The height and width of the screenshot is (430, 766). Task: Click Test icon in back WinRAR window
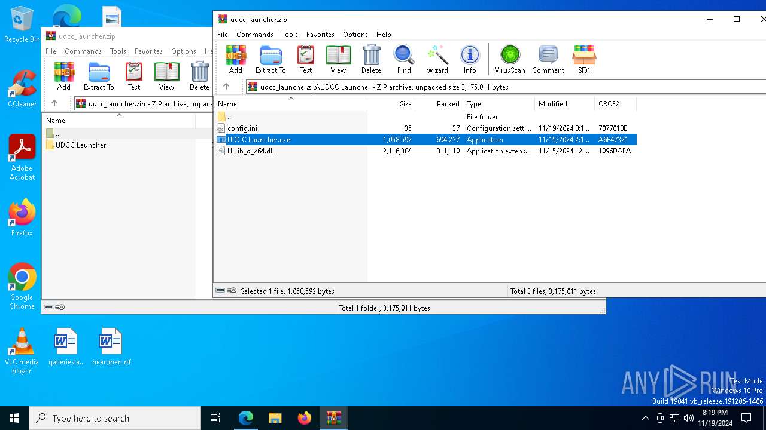[x=134, y=76]
